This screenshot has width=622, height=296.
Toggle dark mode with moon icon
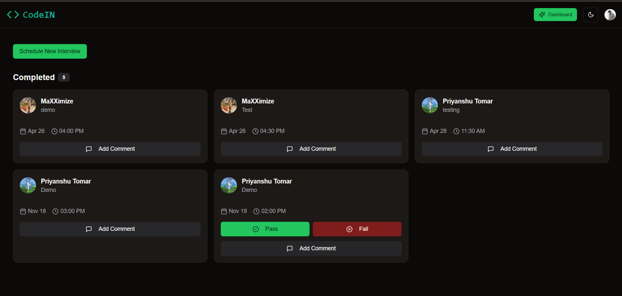coord(591,15)
